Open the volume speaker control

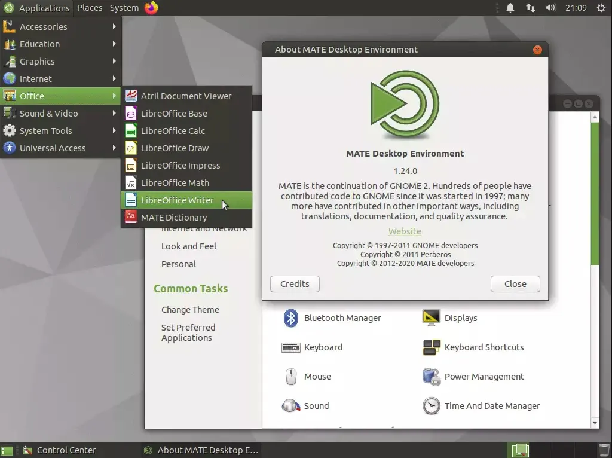[x=550, y=8]
